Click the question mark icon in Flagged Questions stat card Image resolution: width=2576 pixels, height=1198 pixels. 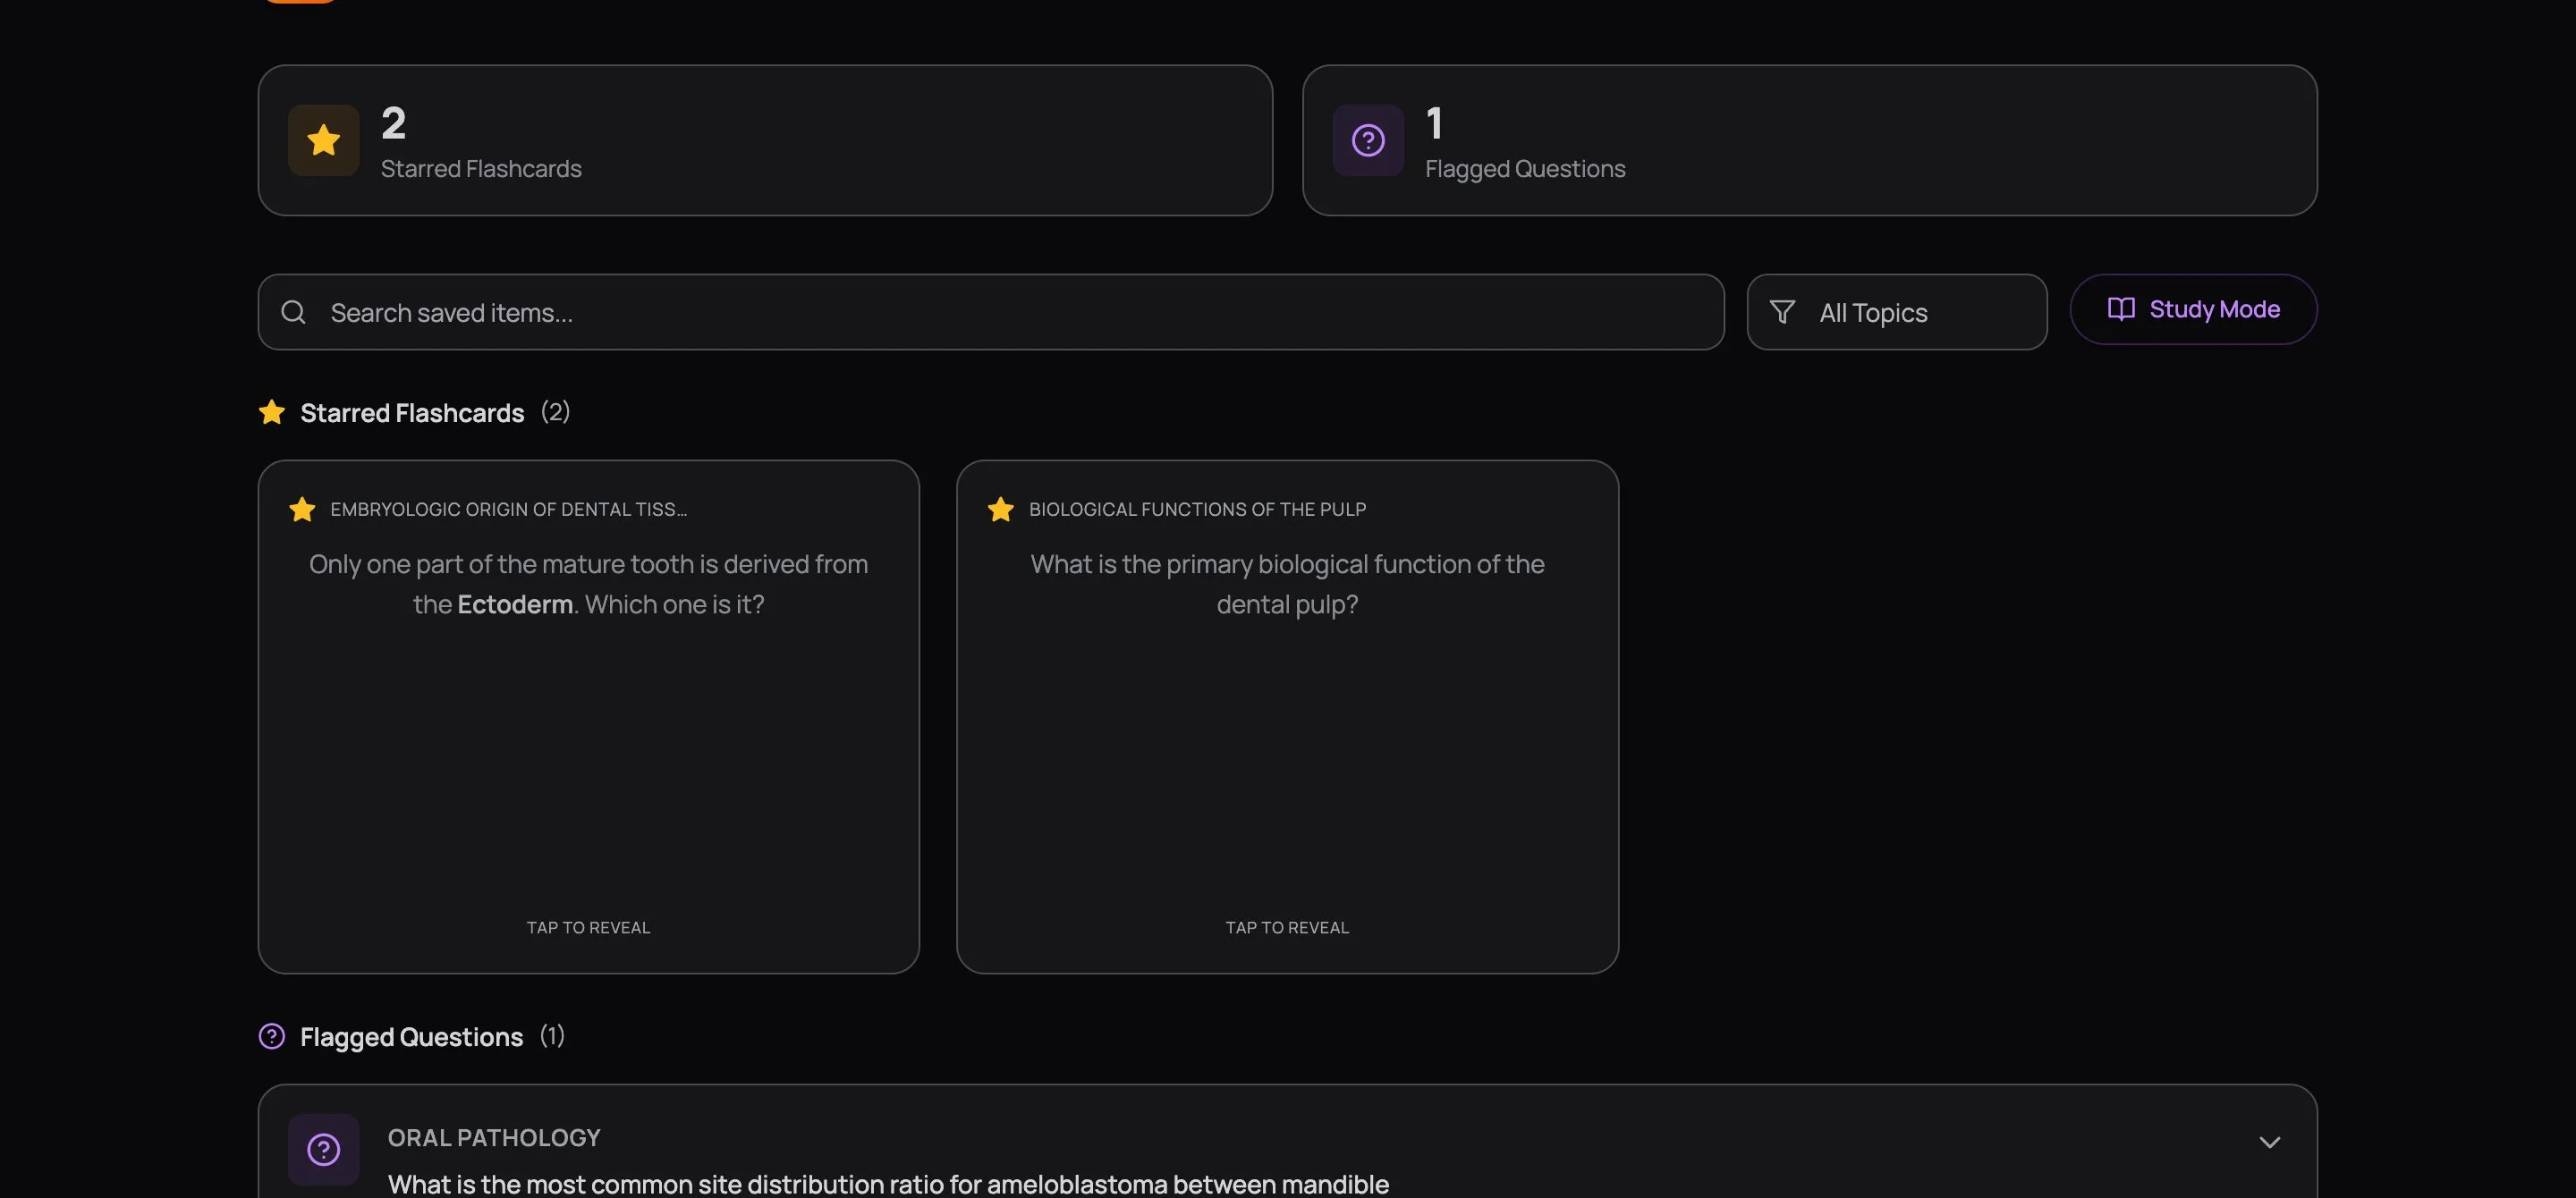1367,139
